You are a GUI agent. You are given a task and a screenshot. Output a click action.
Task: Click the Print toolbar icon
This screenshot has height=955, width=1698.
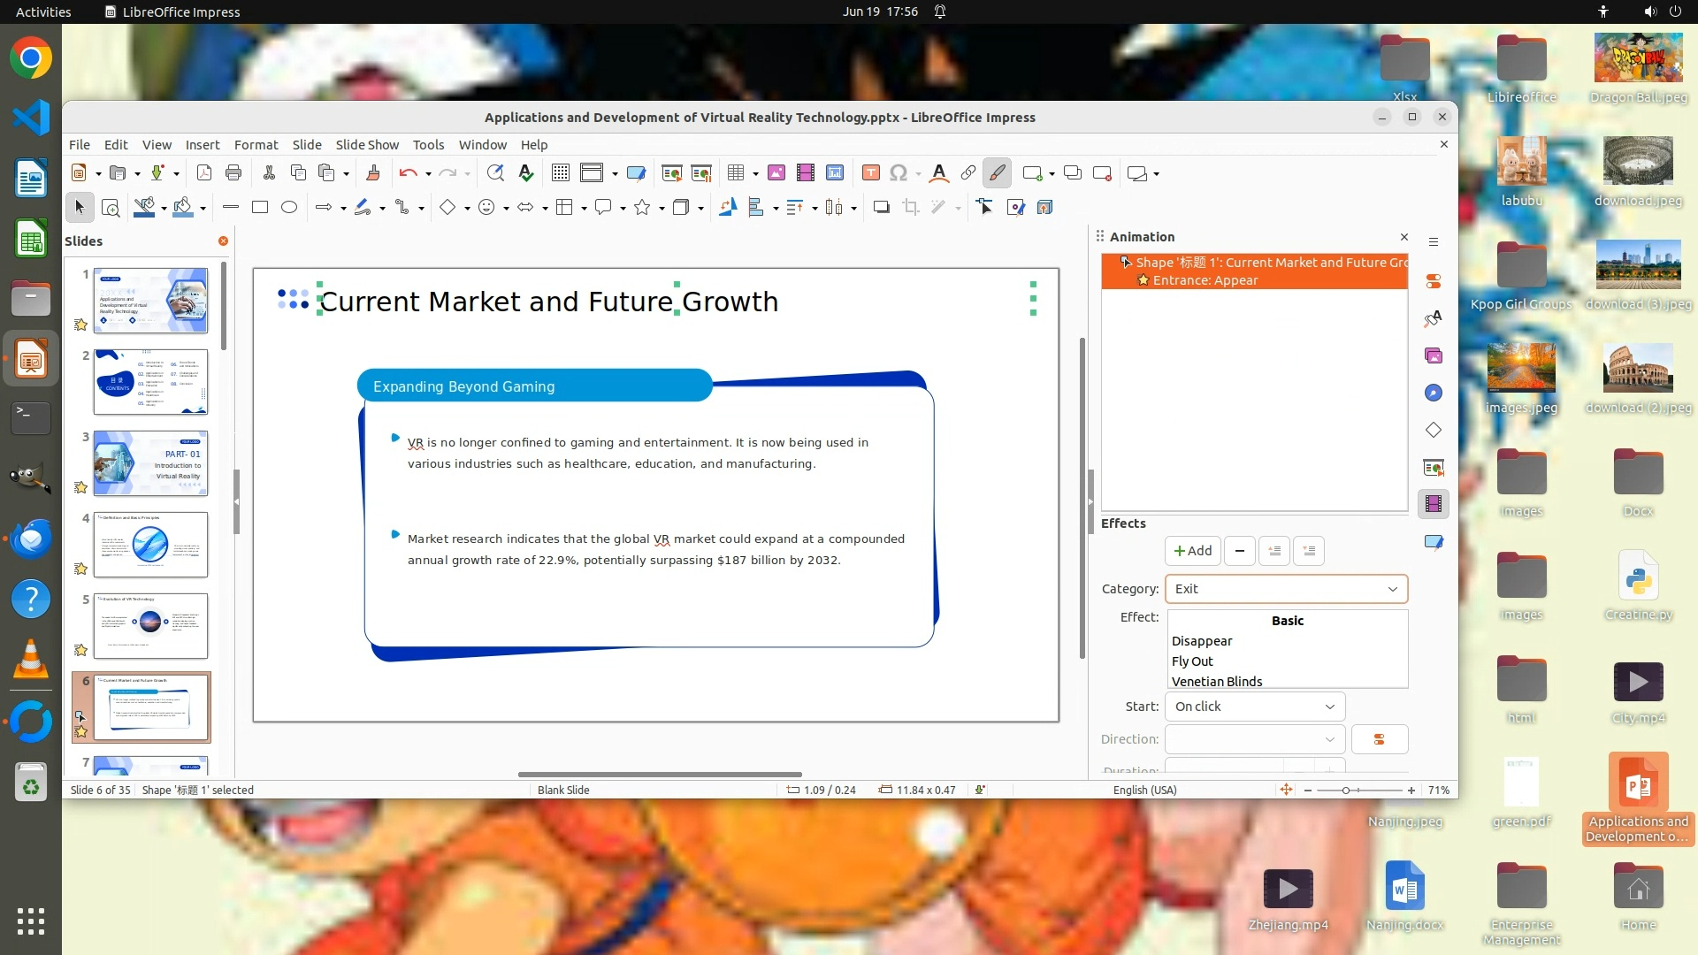(x=233, y=173)
